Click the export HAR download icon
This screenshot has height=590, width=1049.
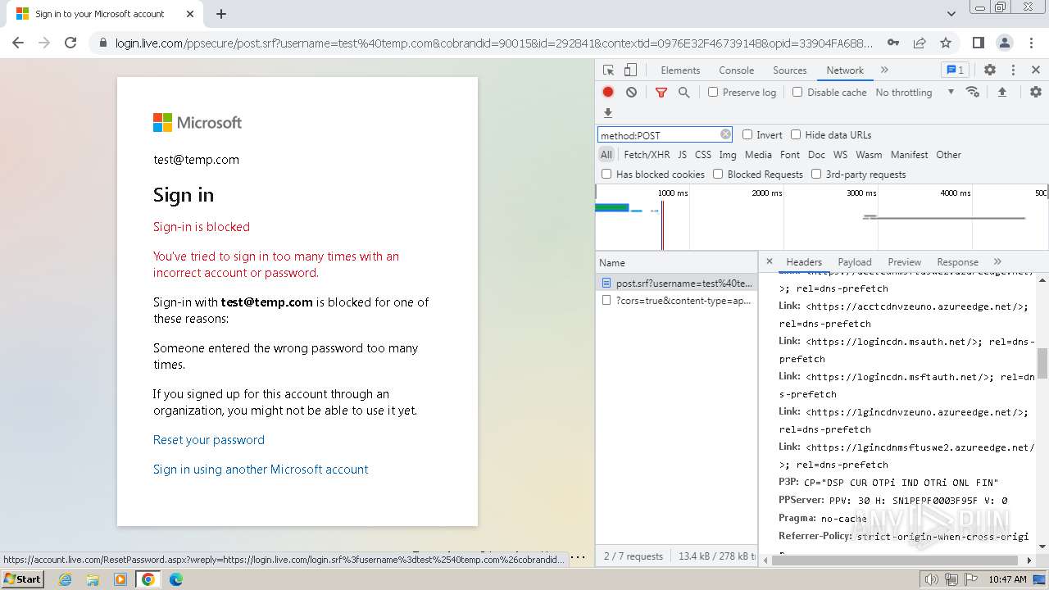[x=608, y=113]
